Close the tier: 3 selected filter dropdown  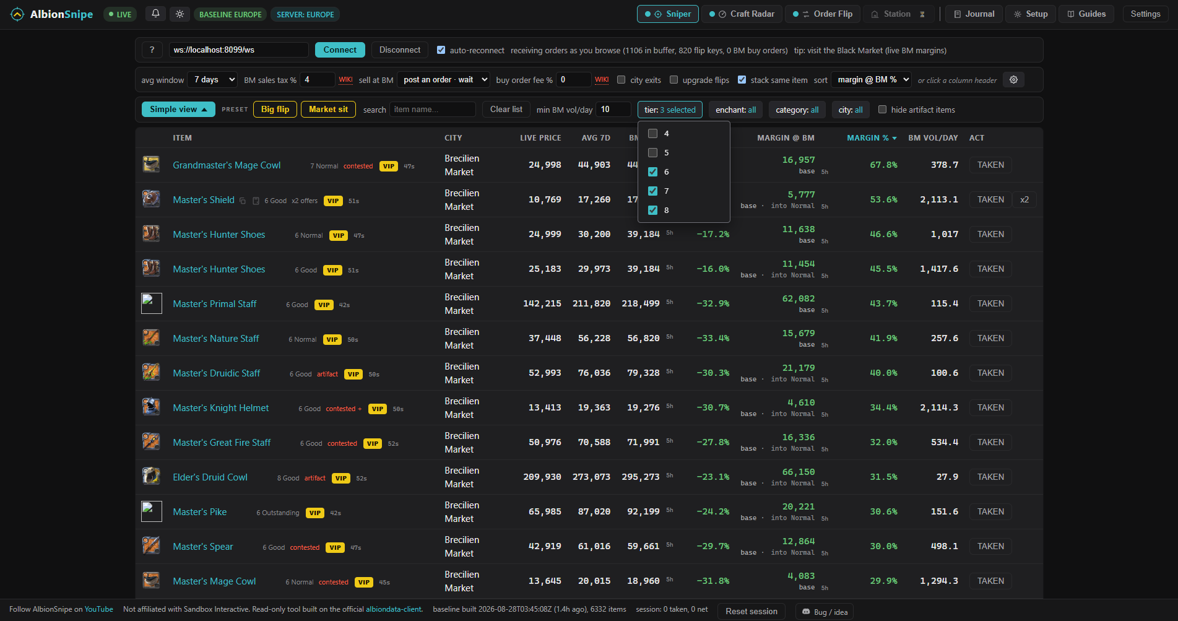pos(670,110)
